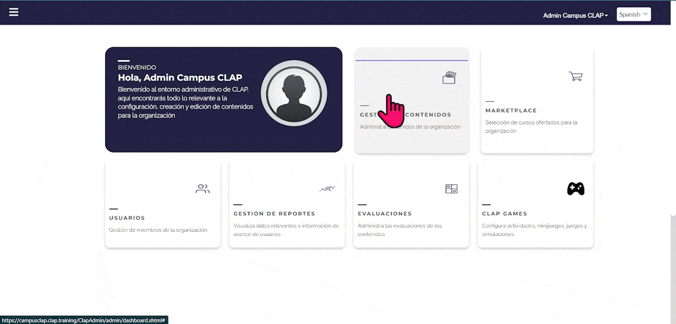Click the Usuarios people icon
The width and height of the screenshot is (676, 324).
pyautogui.click(x=202, y=189)
